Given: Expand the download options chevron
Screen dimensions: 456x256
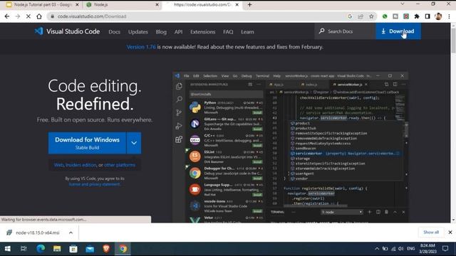Looking at the screenshot, I should pyautogui.click(x=134, y=143).
